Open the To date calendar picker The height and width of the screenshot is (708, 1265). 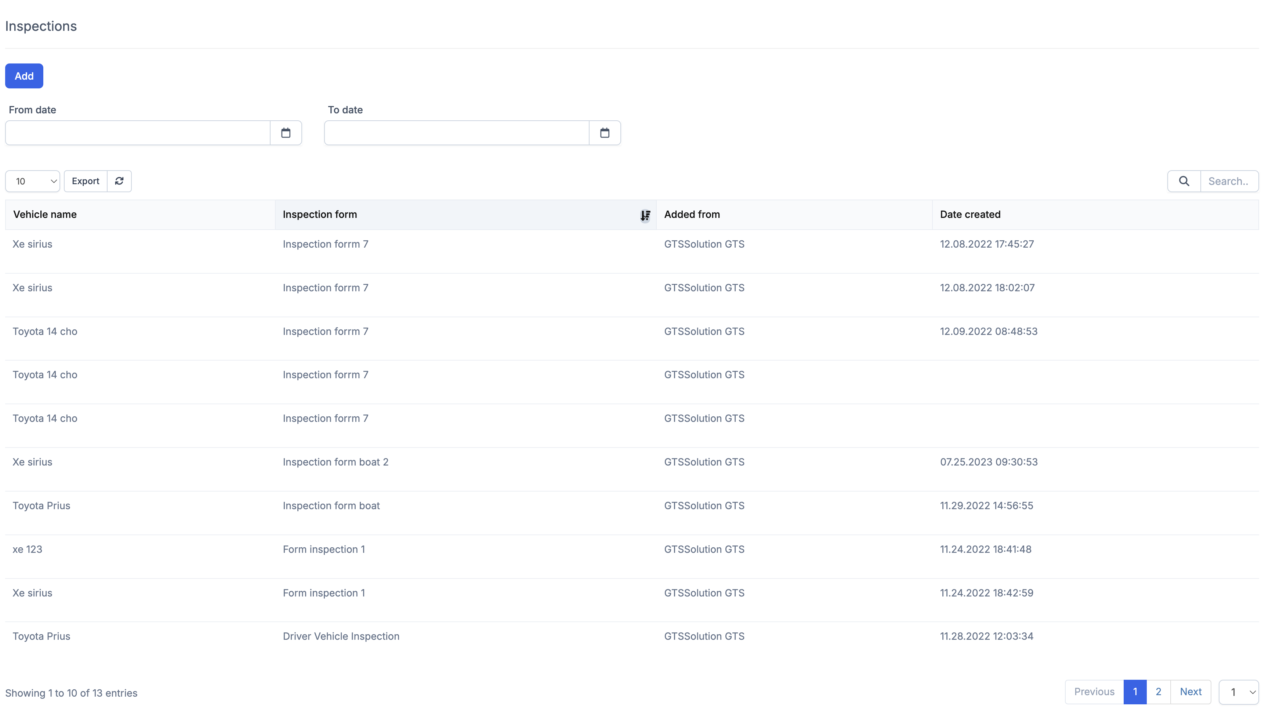(605, 133)
